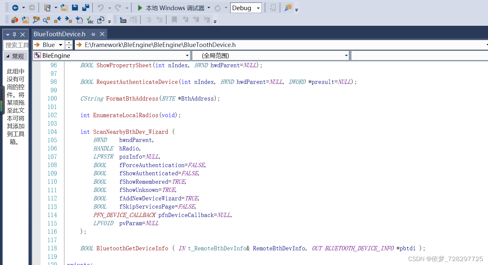Image resolution: width=488 pixels, height=265 pixels.
Task: Click the Undo arrow icon
Action: [x=101, y=8]
